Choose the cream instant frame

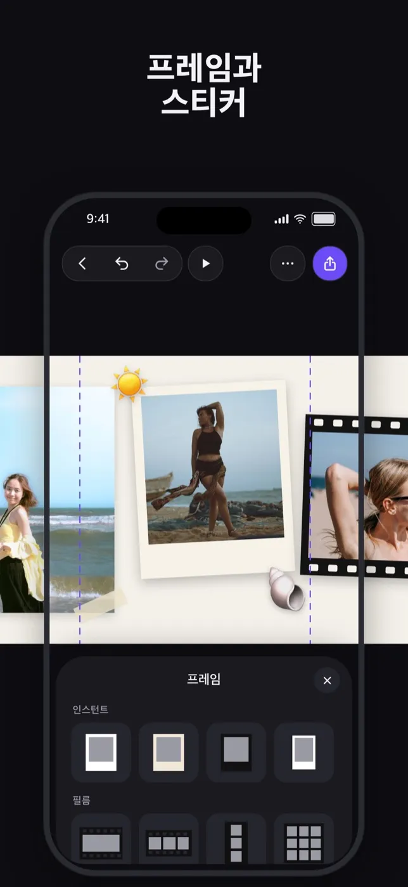[x=169, y=752]
